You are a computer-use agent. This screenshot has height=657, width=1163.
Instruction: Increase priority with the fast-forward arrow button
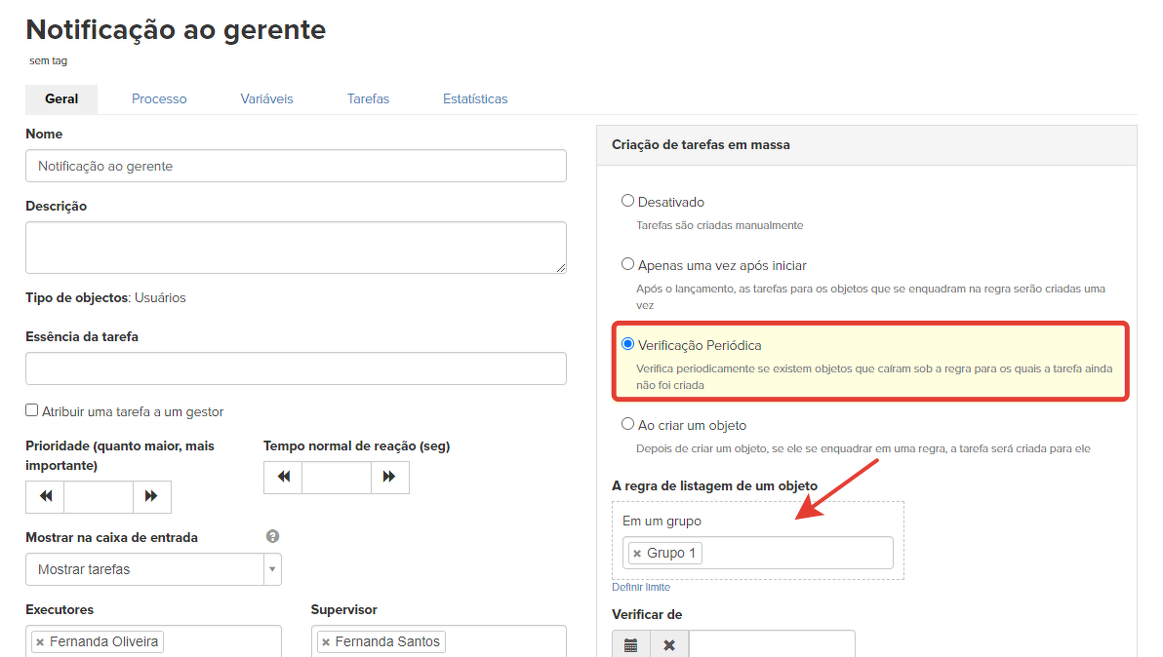point(151,496)
